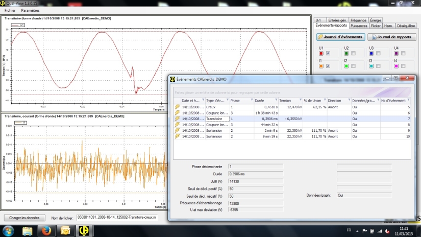This screenshot has height=237, width=421.
Task: Enable the I3 channel checkbox
Action: tap(378, 66)
